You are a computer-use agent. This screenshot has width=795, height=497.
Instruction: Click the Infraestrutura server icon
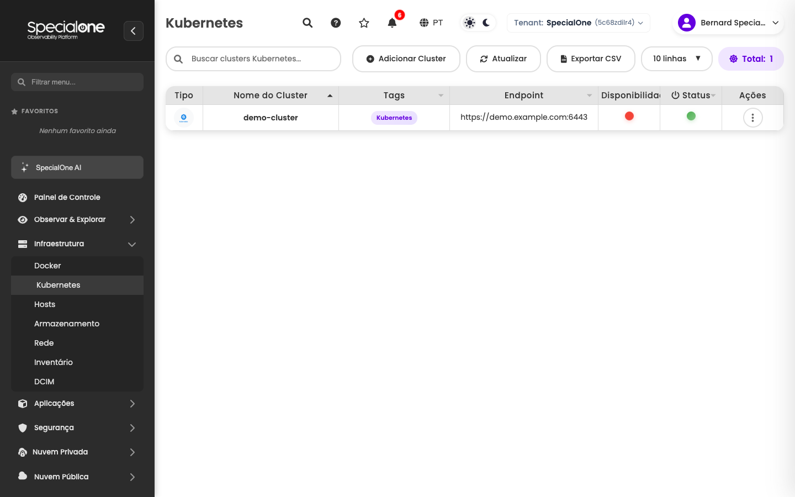click(23, 244)
